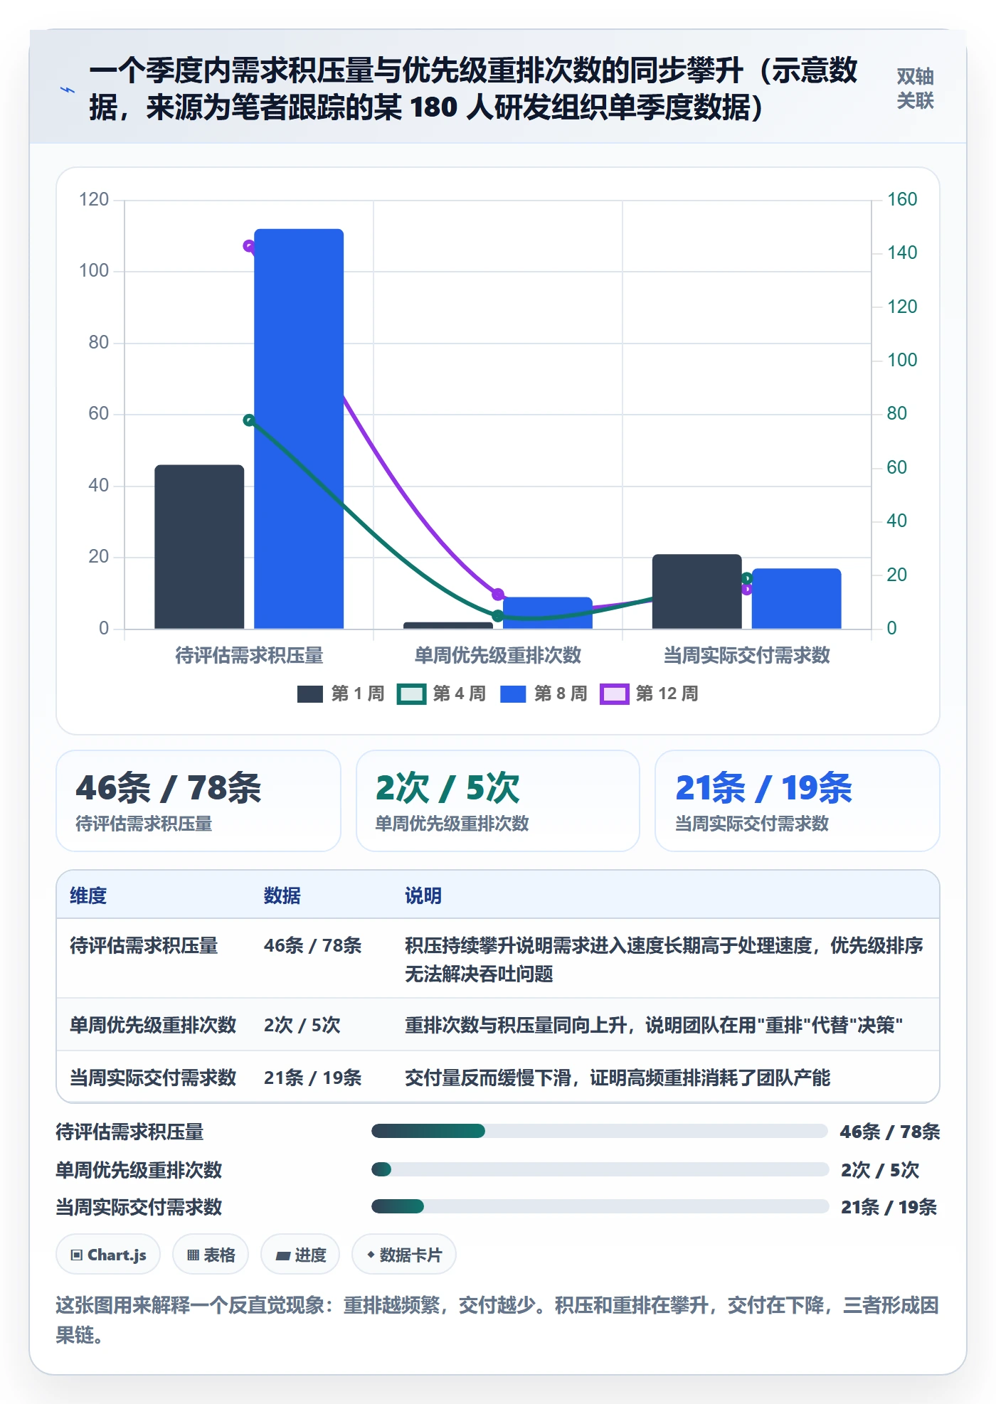Click the 当周实际交付需求数 x-axis label
This screenshot has height=1404, width=996.
[x=747, y=655]
